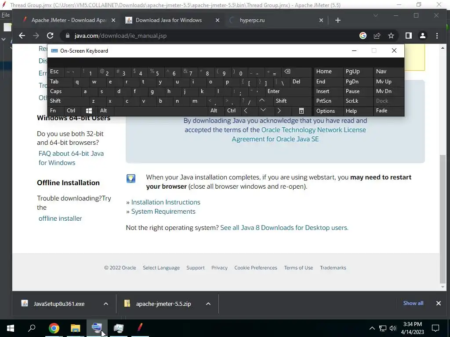The height and width of the screenshot is (337, 450).
Task: Open the browser side panel icon
Action: (408, 36)
